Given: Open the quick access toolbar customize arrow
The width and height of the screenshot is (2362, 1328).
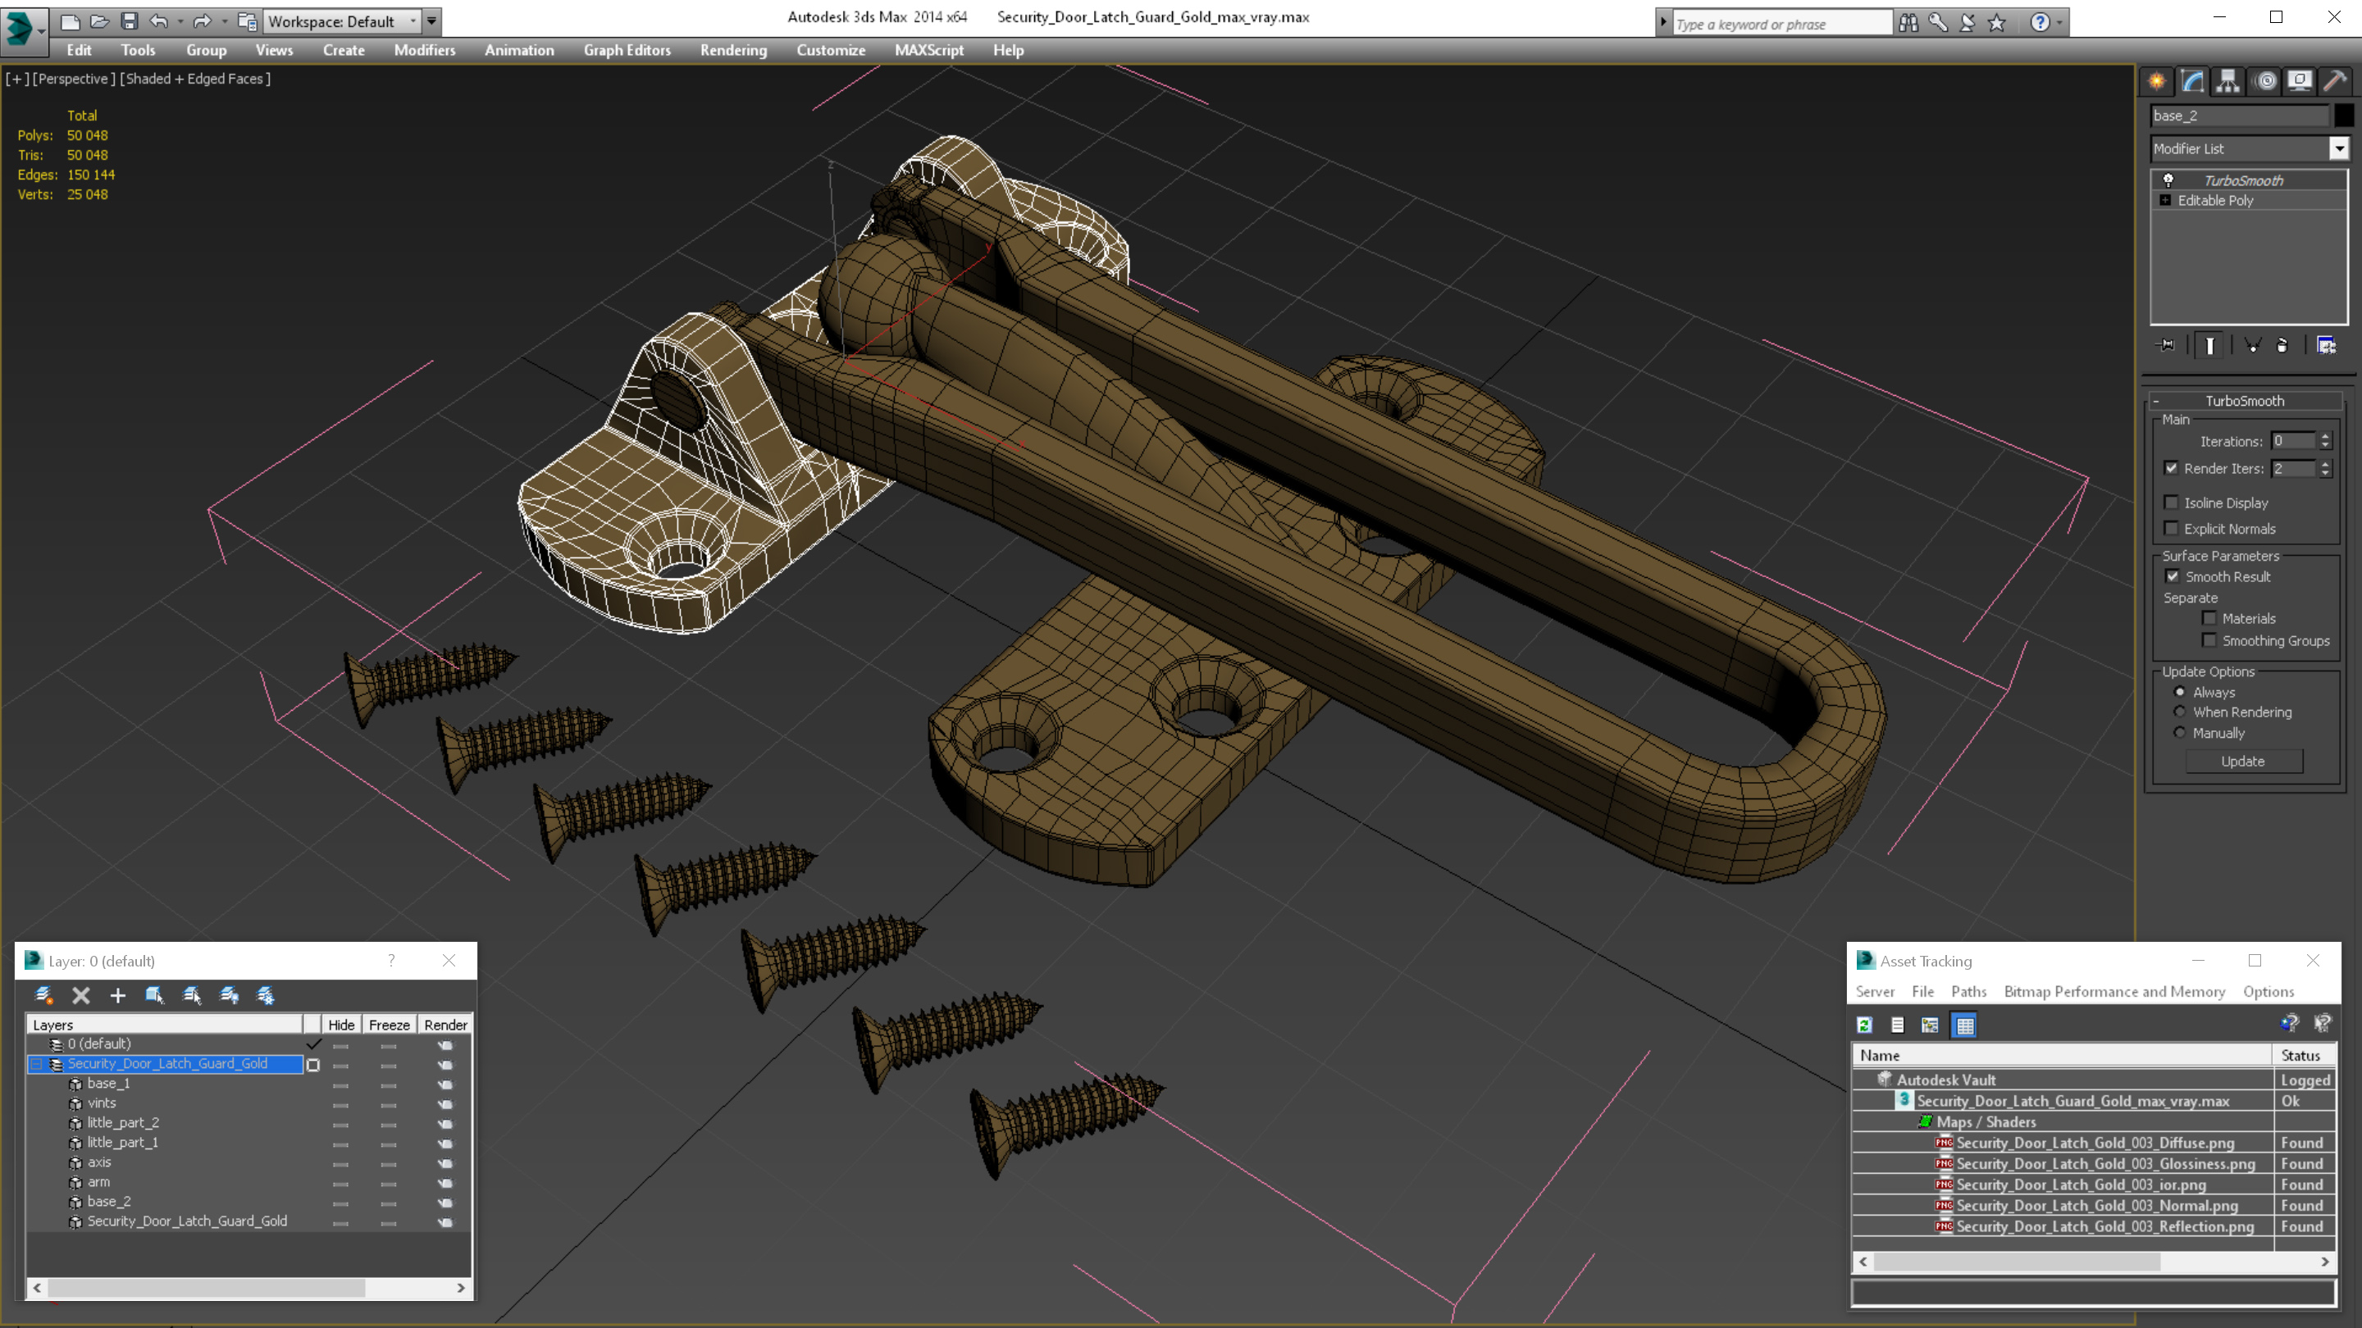Looking at the screenshot, I should click(432, 21).
